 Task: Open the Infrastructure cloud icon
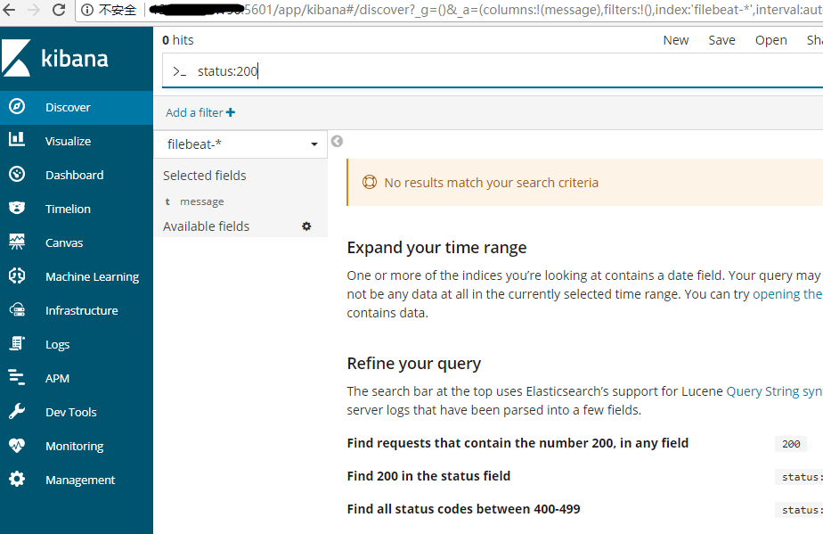click(17, 309)
